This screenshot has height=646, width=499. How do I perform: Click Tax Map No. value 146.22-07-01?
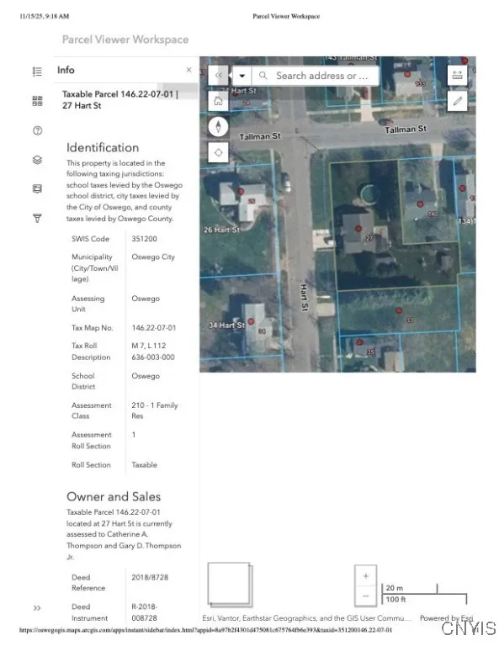[x=154, y=327]
